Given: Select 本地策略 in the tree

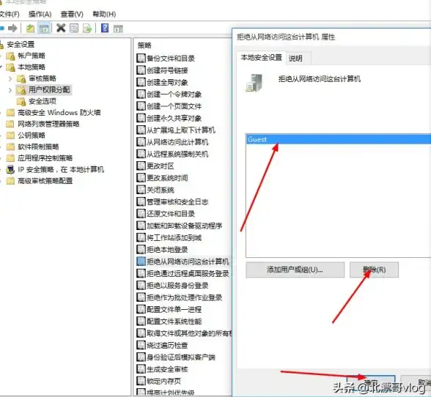Looking at the screenshot, I should pyautogui.click(x=32, y=67).
